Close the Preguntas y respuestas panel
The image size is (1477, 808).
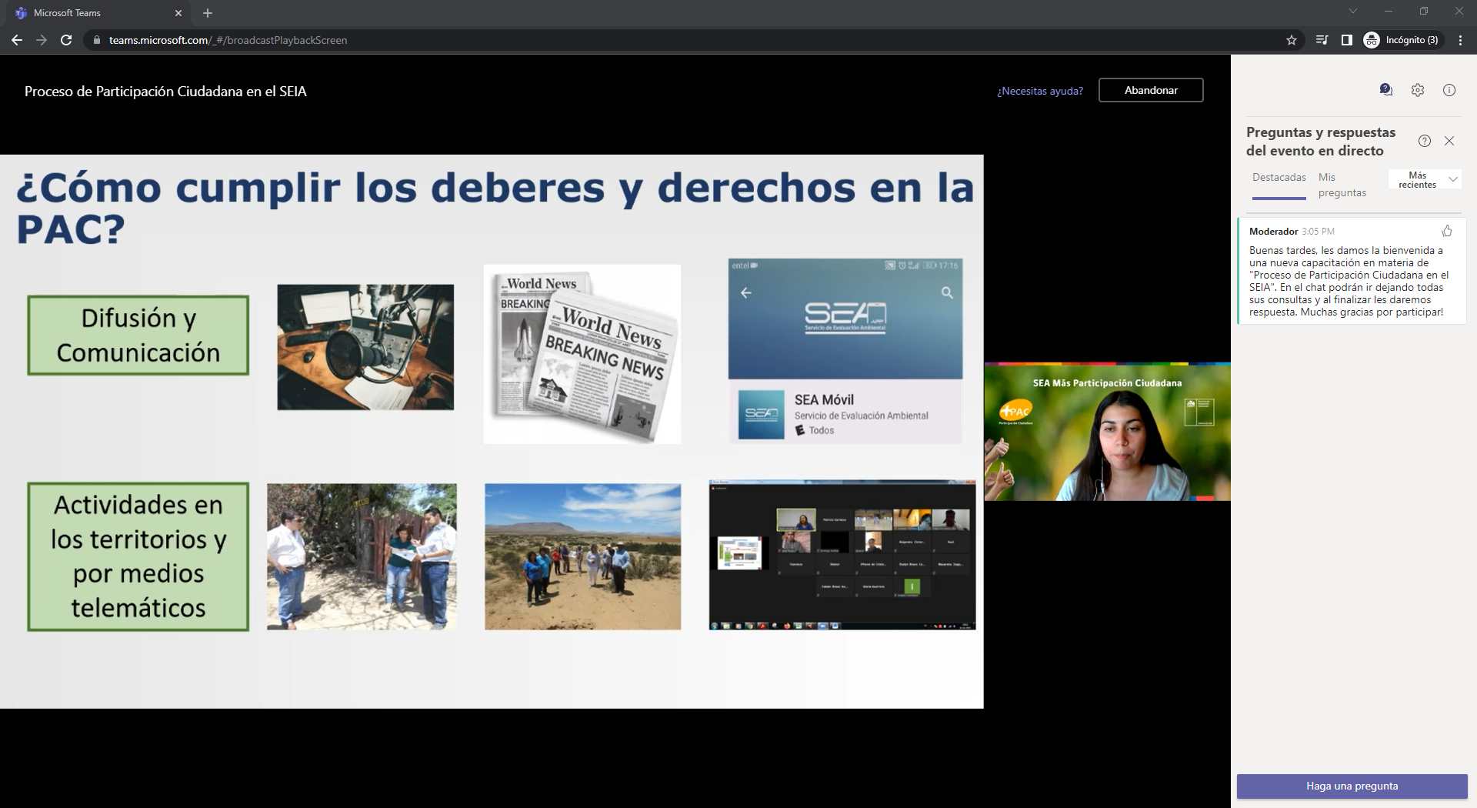click(x=1449, y=141)
